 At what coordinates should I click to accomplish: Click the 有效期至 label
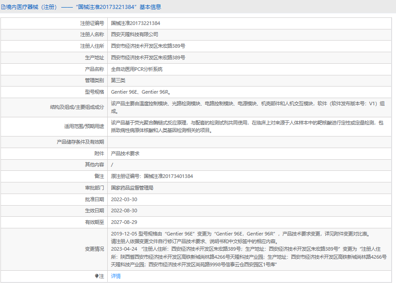coord(94,222)
